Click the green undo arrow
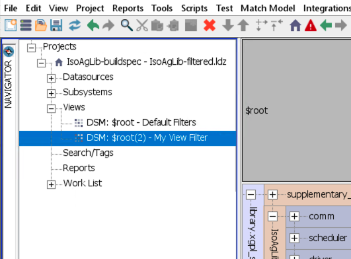 click(93, 25)
